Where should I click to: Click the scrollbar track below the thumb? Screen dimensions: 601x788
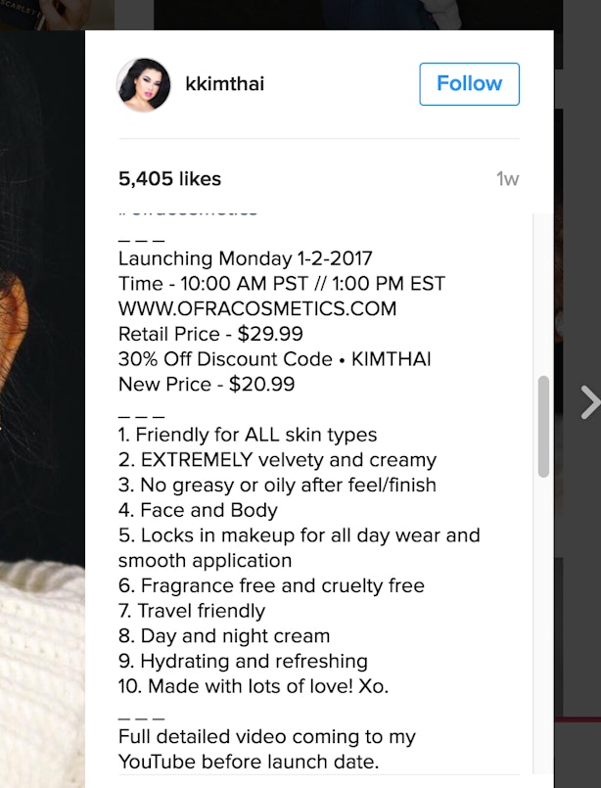point(543,624)
